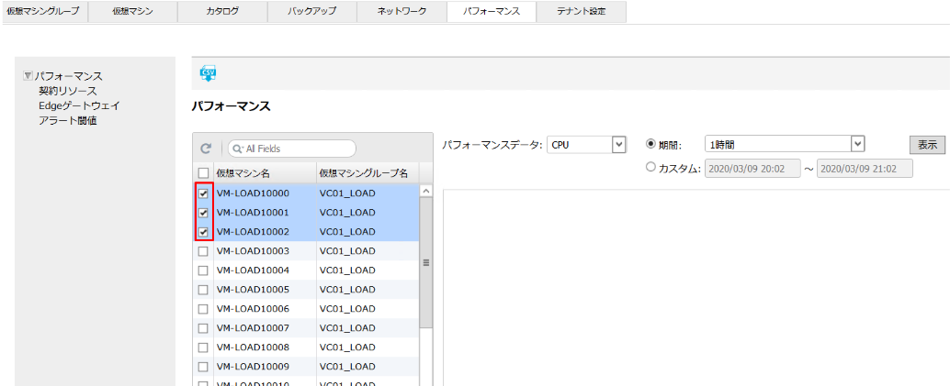Switch to カタログ tab

pos(222,12)
